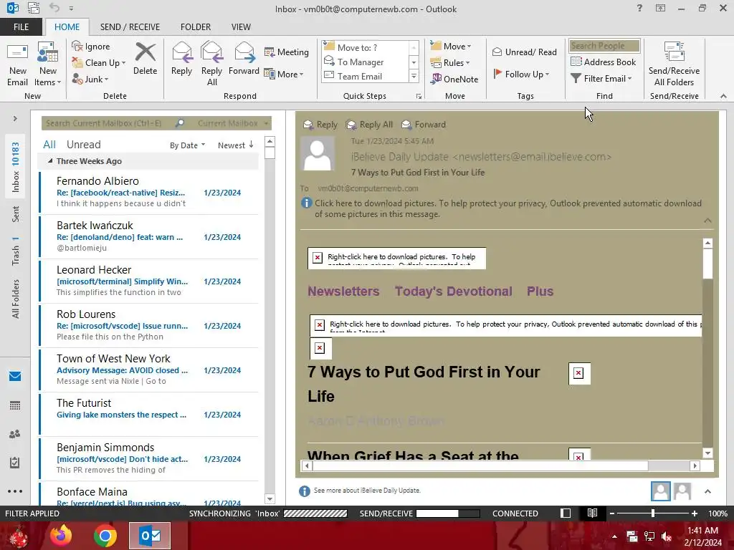This screenshot has height=550, width=734.
Task: Open the Rules dropdown
Action: tap(450, 63)
